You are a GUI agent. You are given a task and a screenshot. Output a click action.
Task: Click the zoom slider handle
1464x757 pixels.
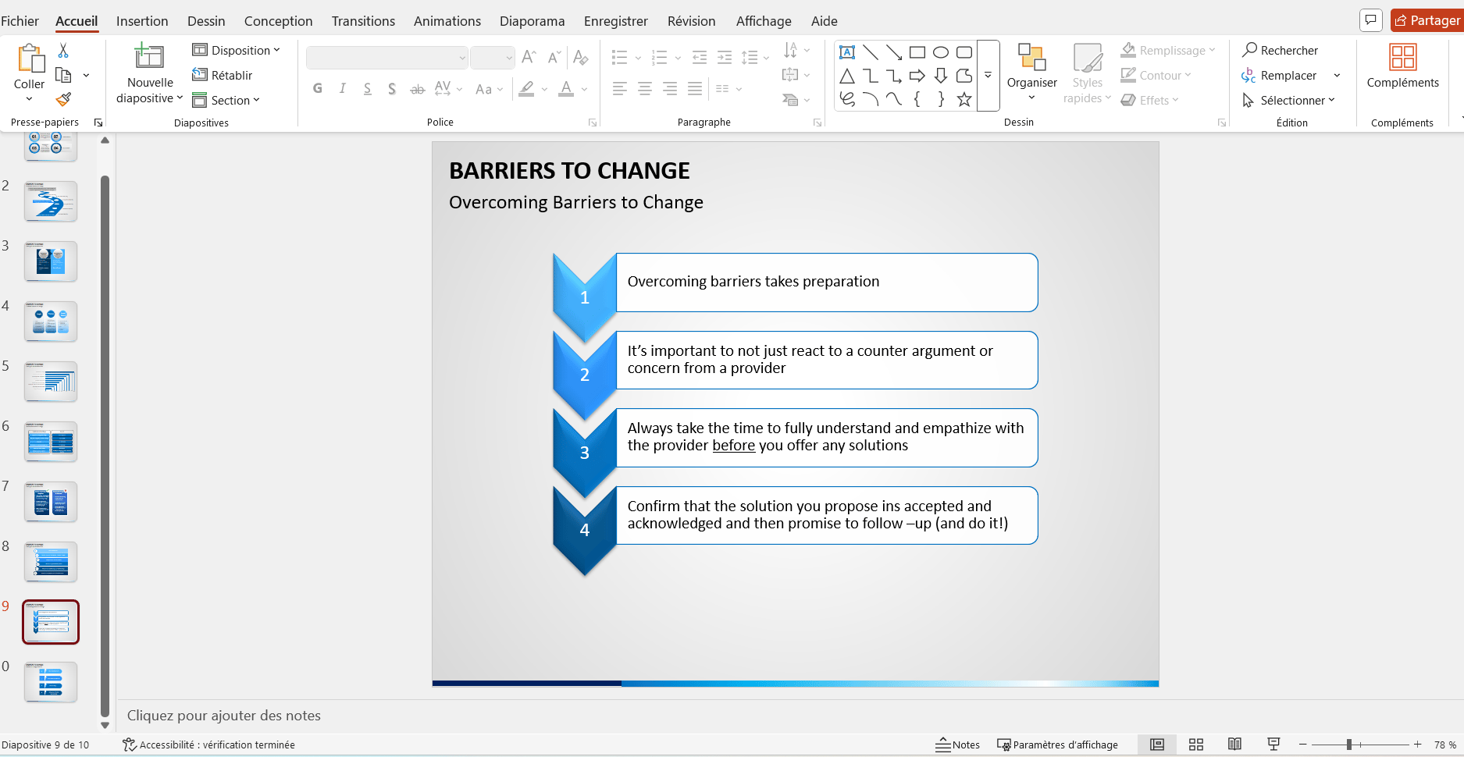tap(1349, 745)
